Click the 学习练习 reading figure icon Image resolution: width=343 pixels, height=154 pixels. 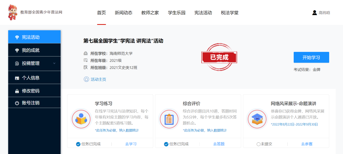click(x=81, y=119)
